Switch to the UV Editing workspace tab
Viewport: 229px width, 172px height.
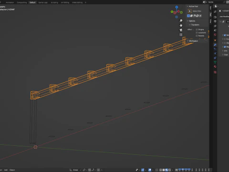point(65,2)
